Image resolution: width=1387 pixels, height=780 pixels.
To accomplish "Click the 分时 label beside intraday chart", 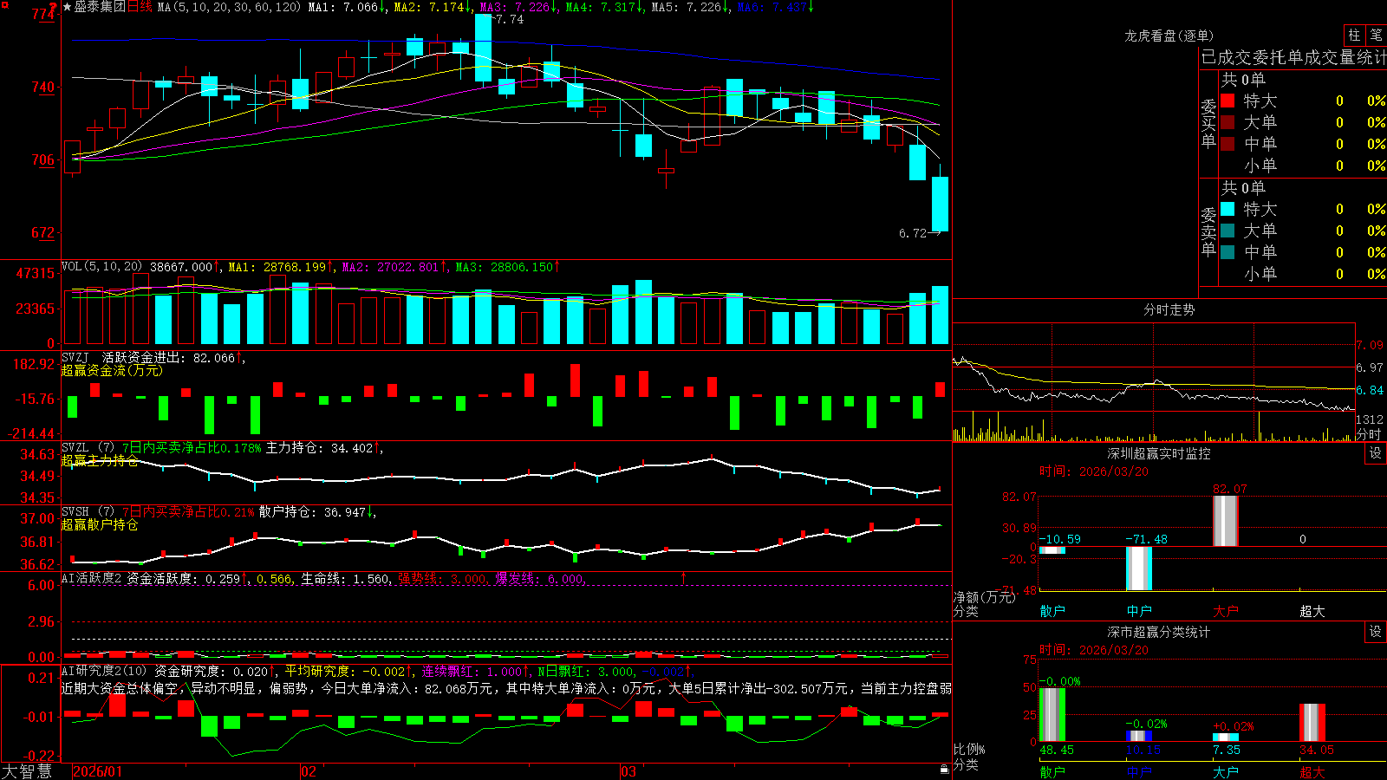I will click(1369, 434).
